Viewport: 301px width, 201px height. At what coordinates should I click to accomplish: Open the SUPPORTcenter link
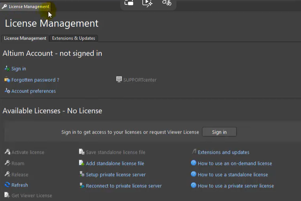tap(140, 80)
